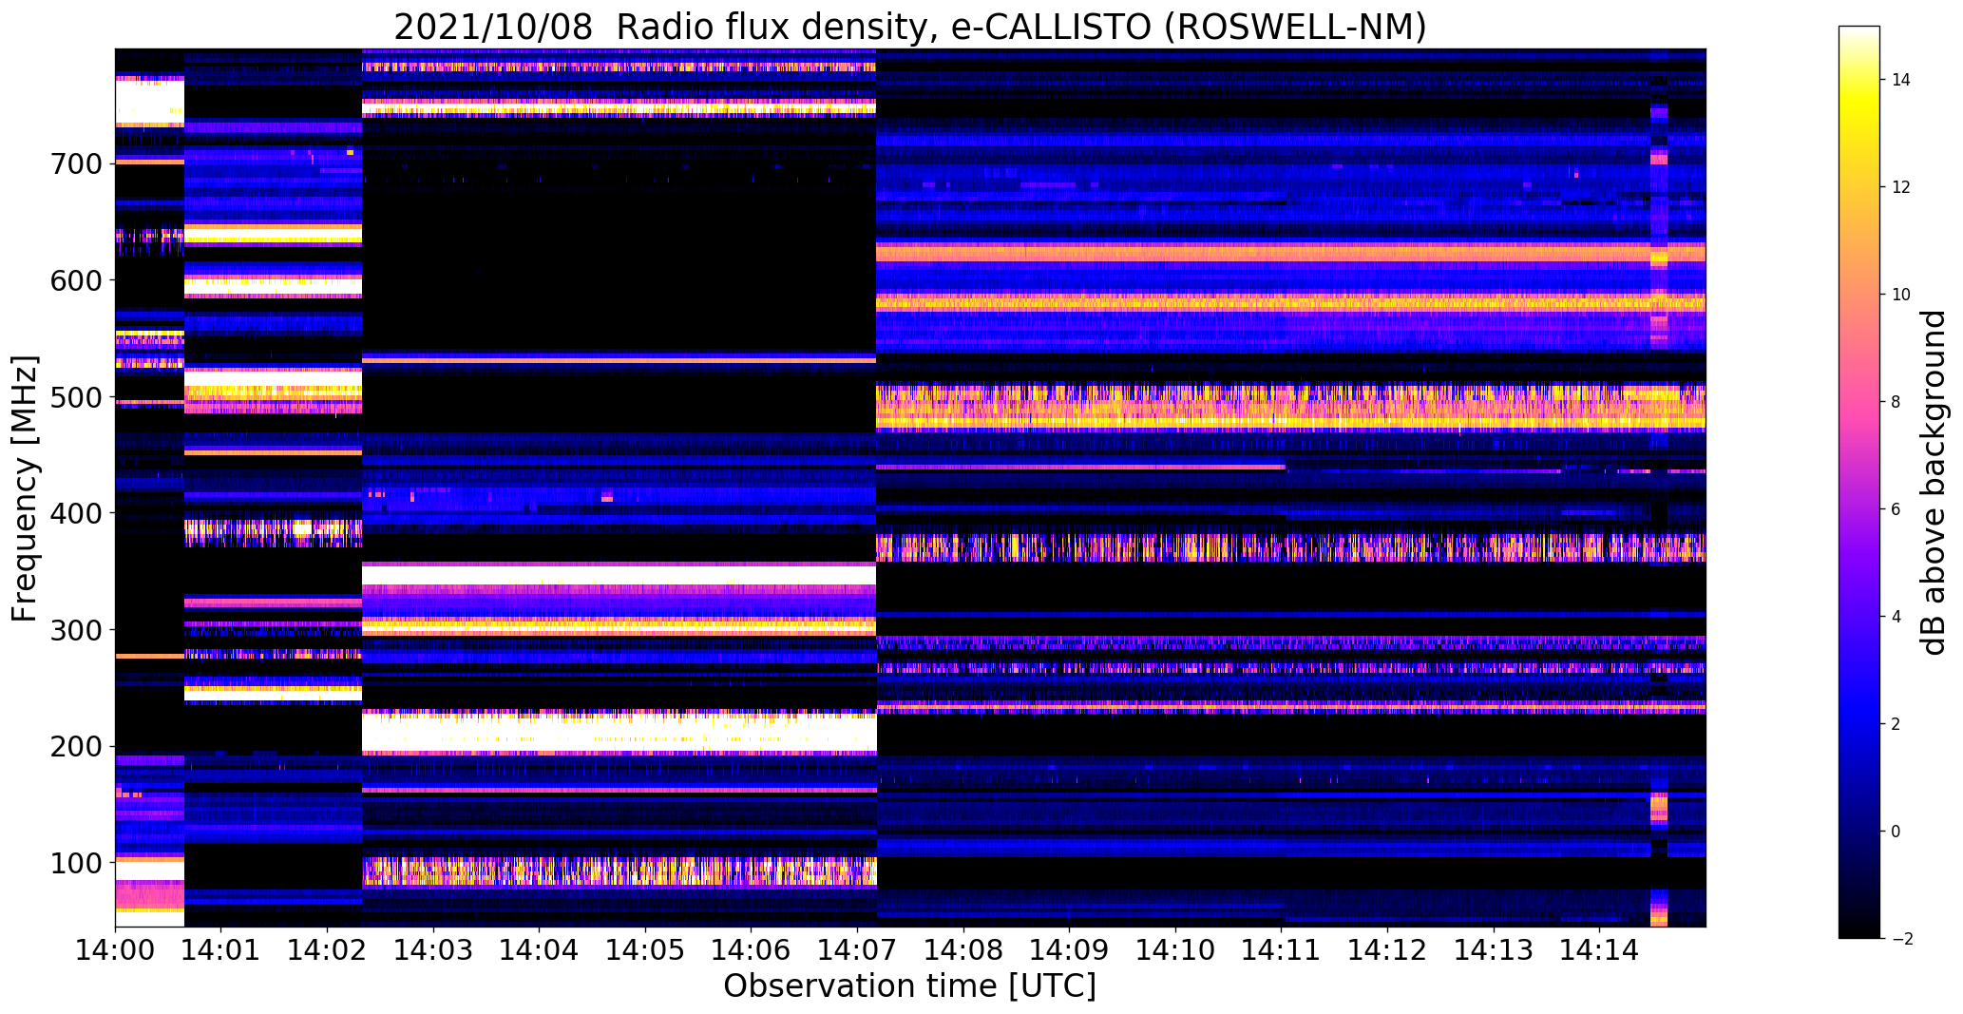Click the 14:08 time tick label

tap(963, 948)
